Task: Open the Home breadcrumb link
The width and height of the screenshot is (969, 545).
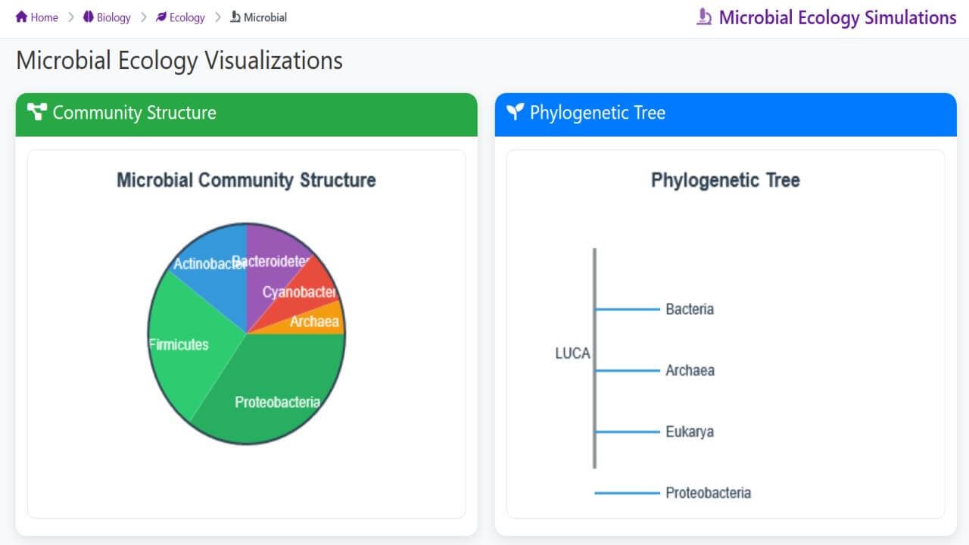Action: tap(37, 17)
